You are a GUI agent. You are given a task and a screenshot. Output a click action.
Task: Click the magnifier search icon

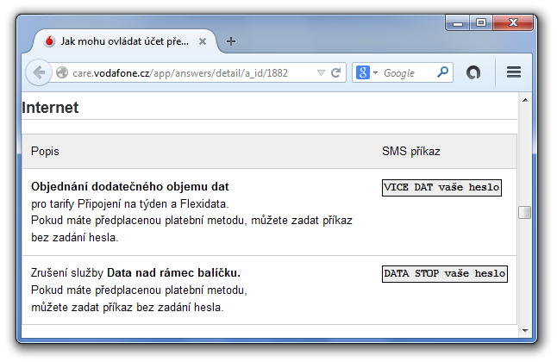point(442,72)
